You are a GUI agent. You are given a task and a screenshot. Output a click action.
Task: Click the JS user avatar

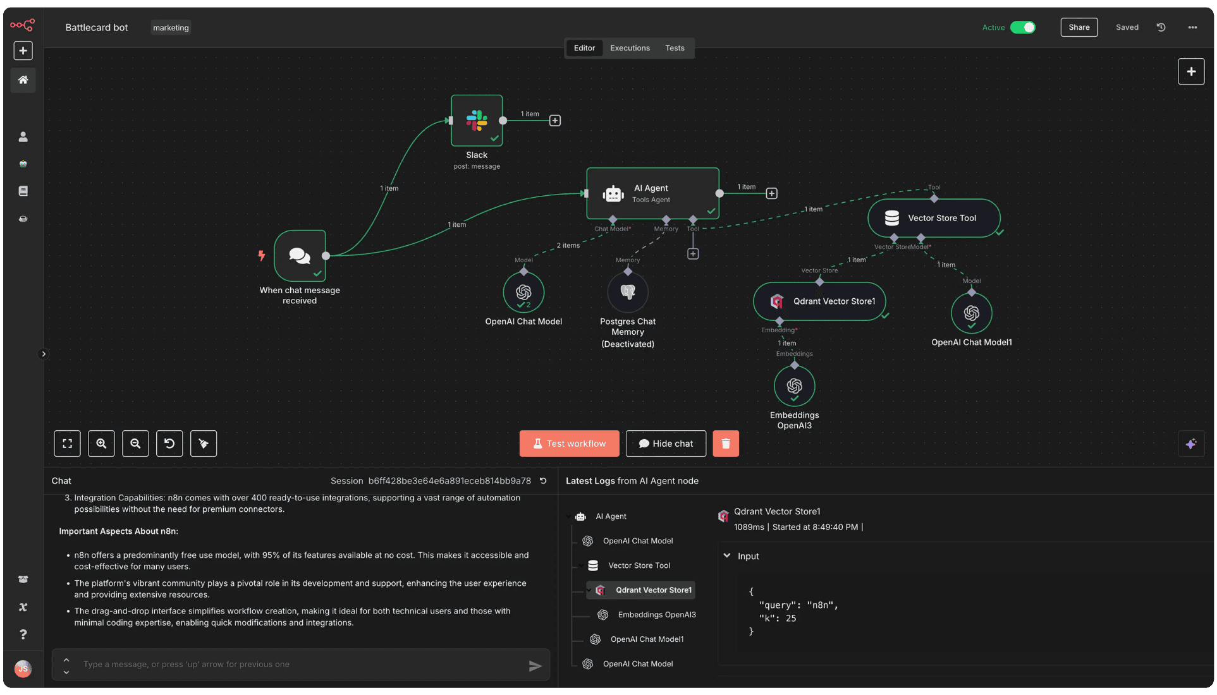pyautogui.click(x=23, y=668)
